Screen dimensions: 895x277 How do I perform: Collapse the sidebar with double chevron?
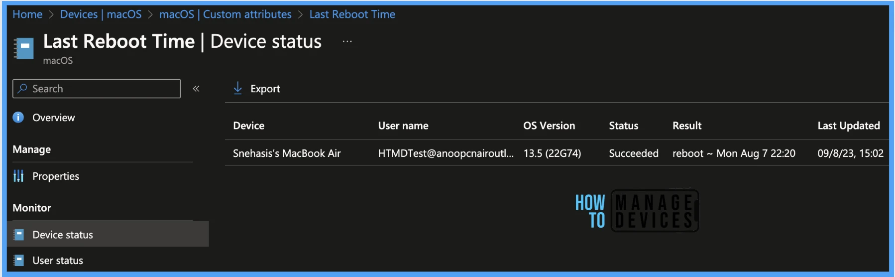pyautogui.click(x=196, y=89)
